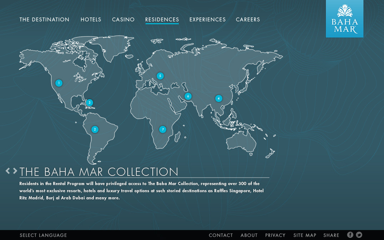Viewport: 384px width, 240px height.
Task: Click map marker 4 in China
Action: pos(218,98)
